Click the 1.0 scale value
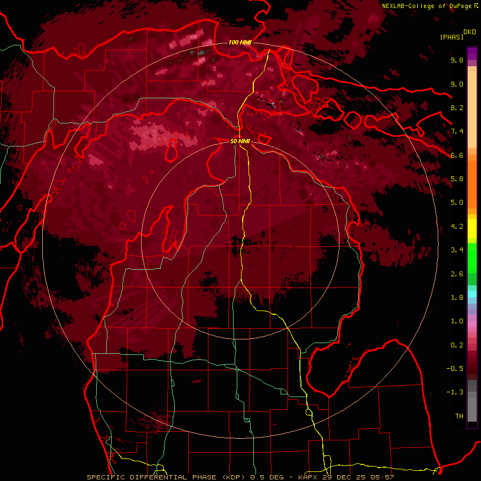This screenshot has height=481, width=481. tap(457, 321)
